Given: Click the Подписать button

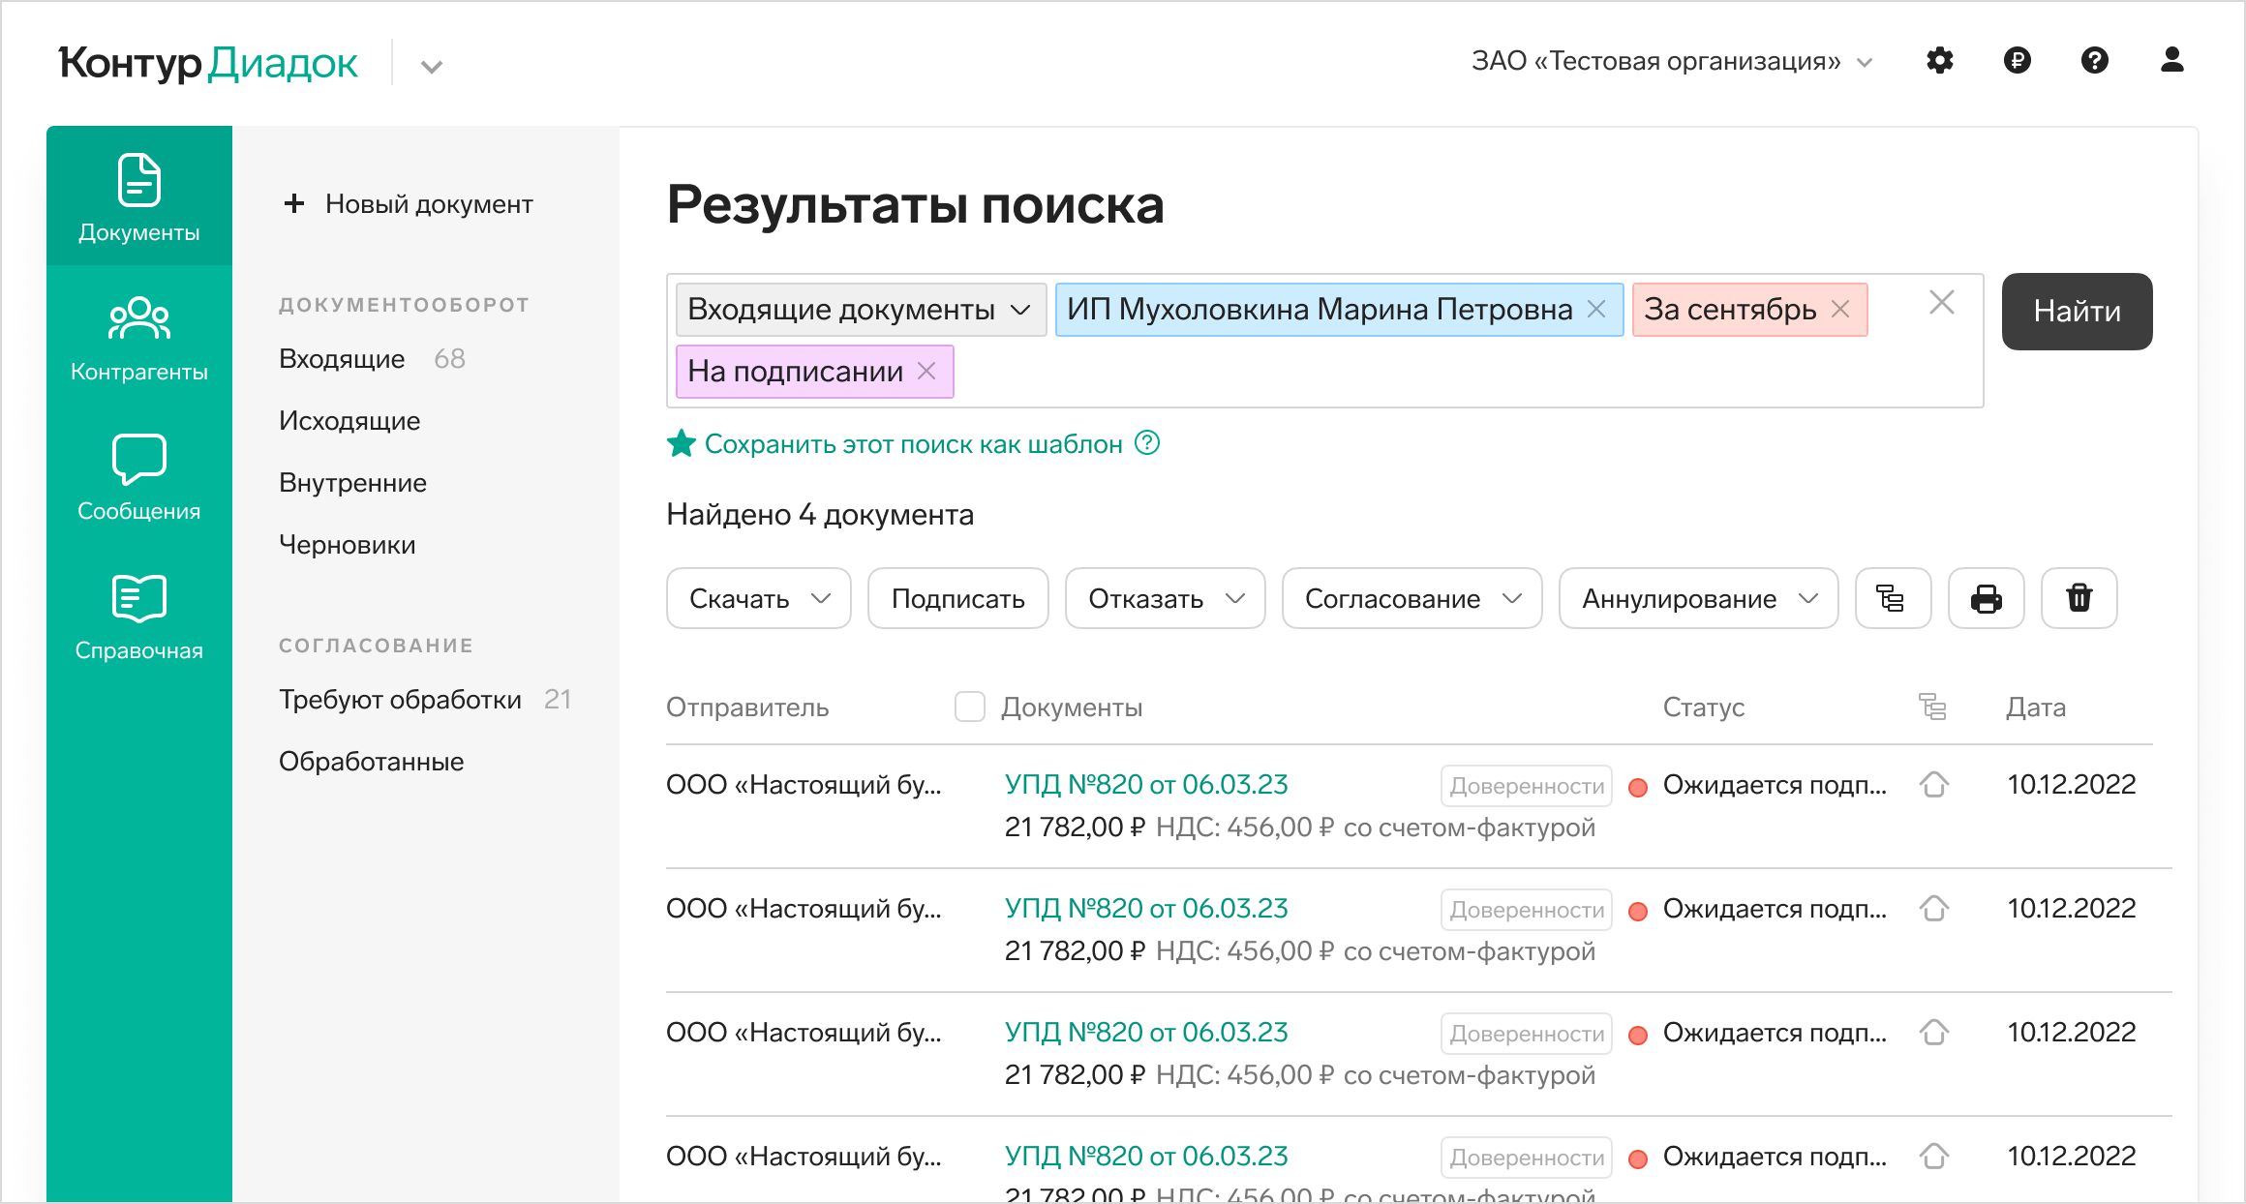Looking at the screenshot, I should click(x=958, y=598).
